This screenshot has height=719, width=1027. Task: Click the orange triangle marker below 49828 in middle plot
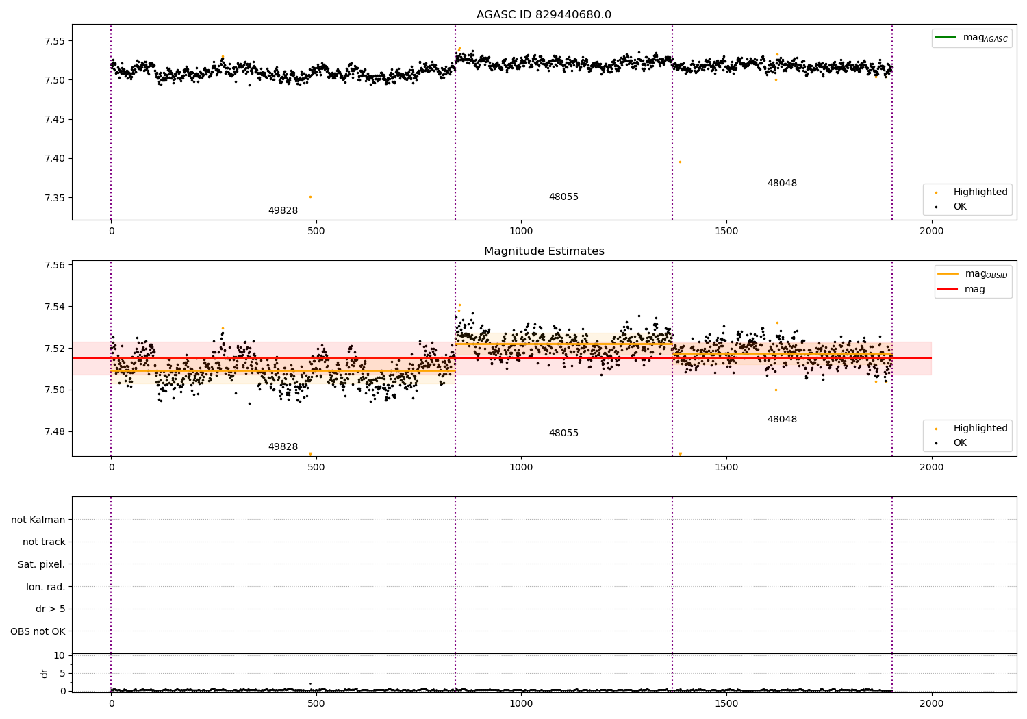pyautogui.click(x=310, y=454)
